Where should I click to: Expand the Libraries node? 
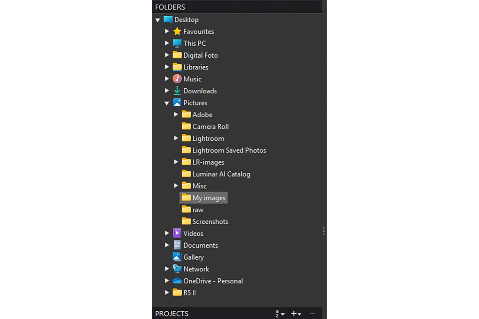(x=167, y=67)
